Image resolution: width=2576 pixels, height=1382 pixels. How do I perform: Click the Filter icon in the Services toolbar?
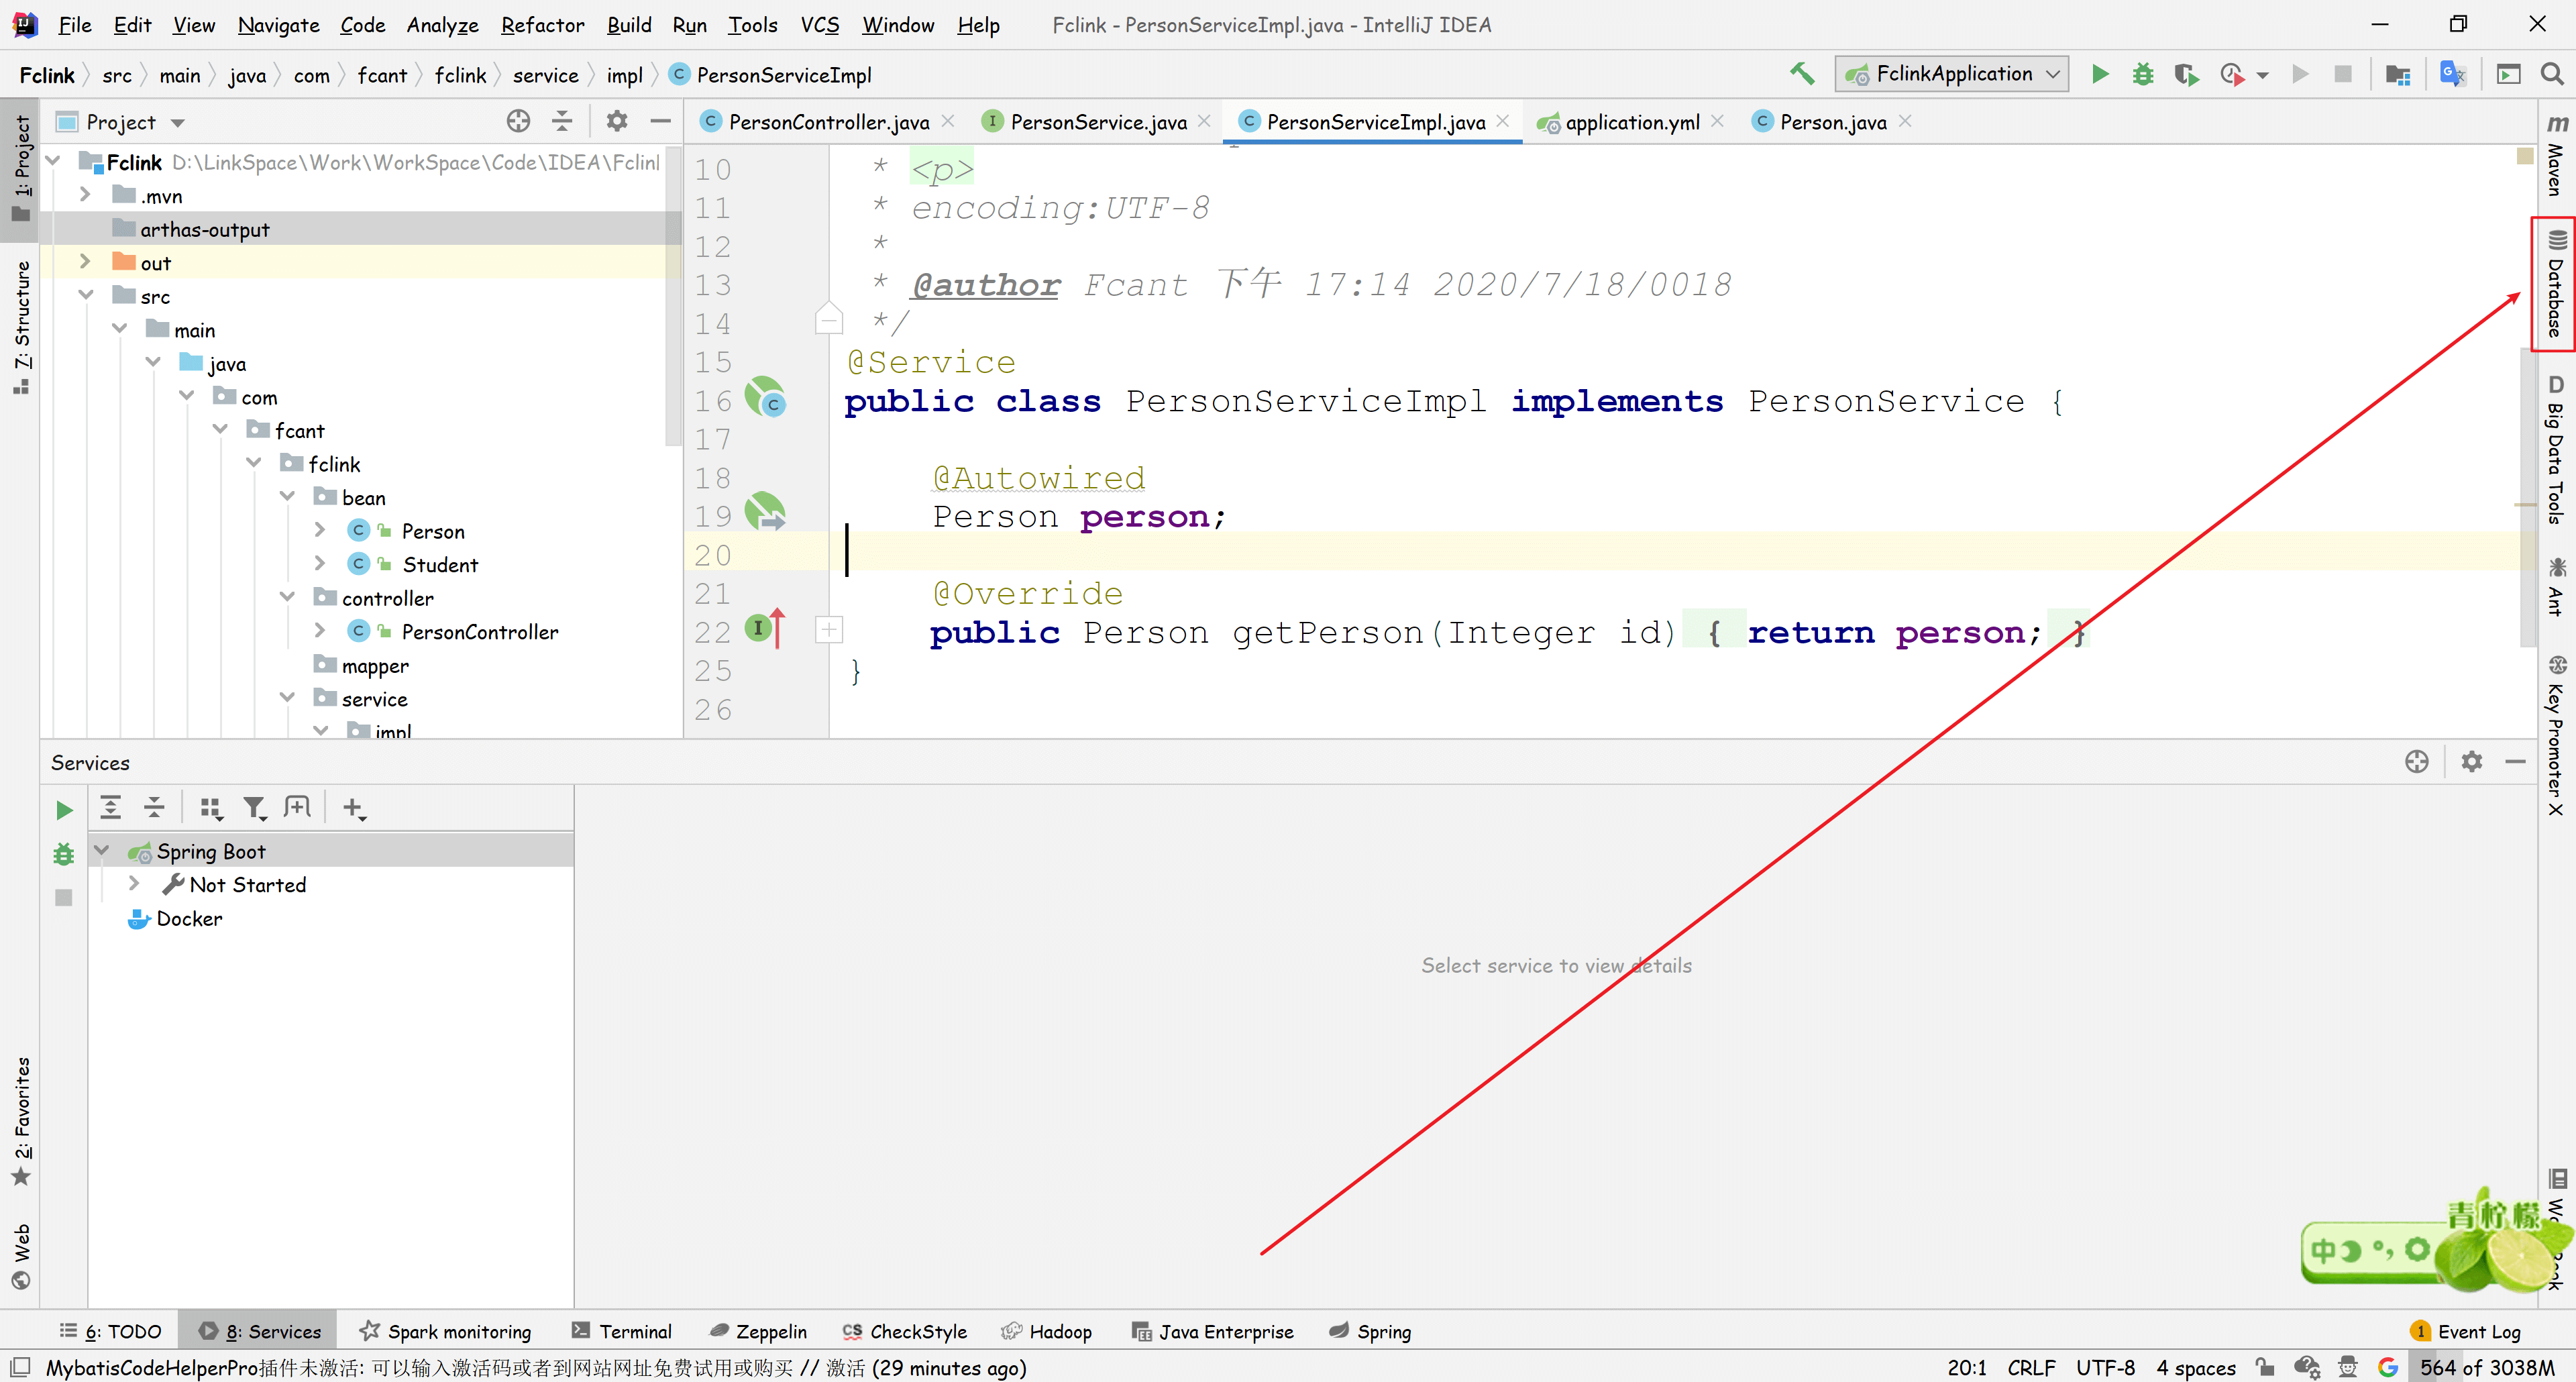pos(254,808)
